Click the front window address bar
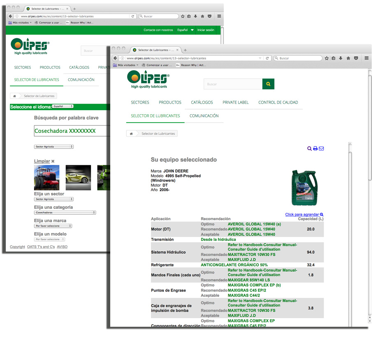The image size is (392, 347). pyautogui.click(x=191, y=58)
